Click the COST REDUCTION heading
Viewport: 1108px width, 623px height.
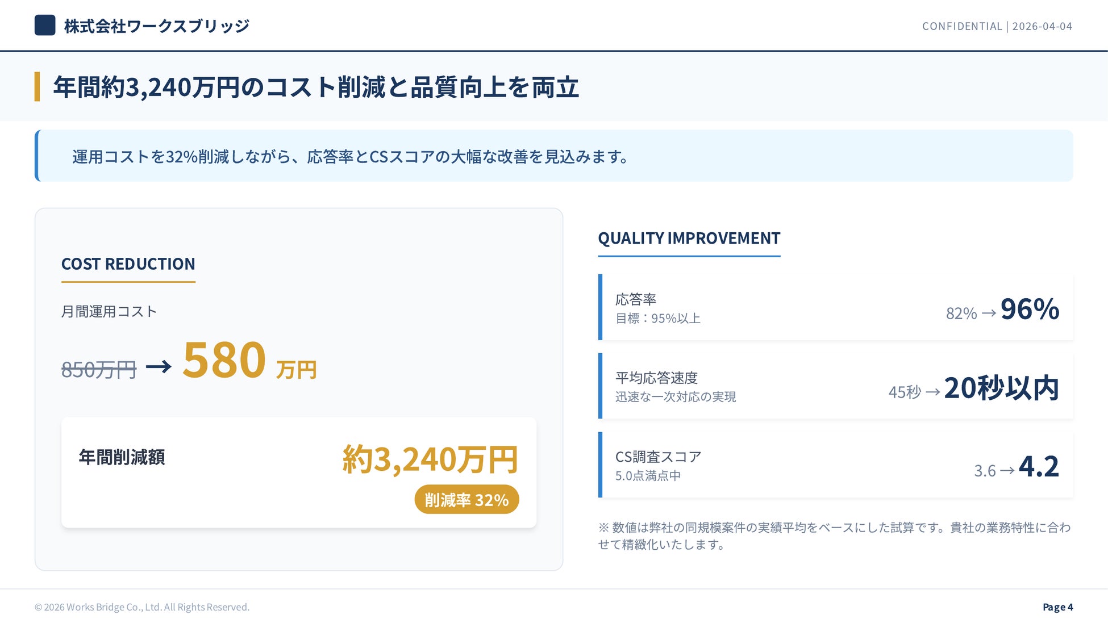click(x=128, y=264)
